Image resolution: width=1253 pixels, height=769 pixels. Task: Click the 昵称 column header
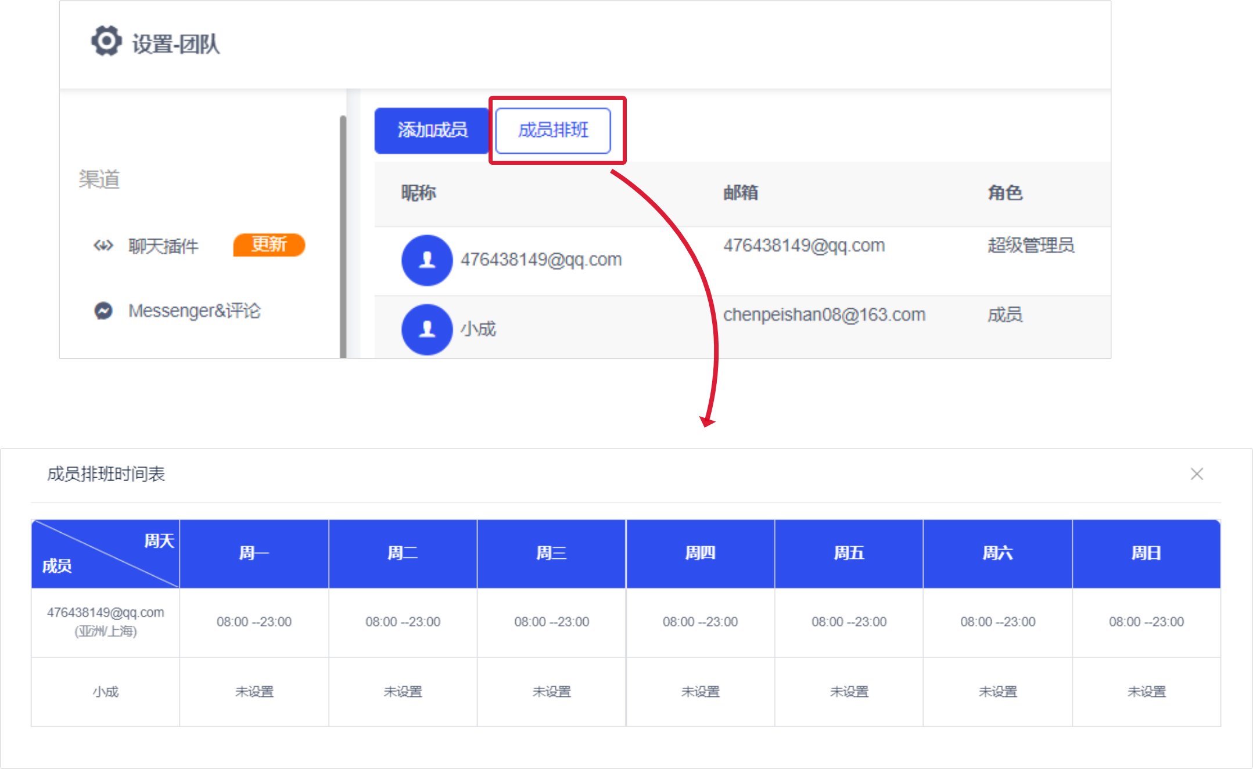tap(418, 193)
